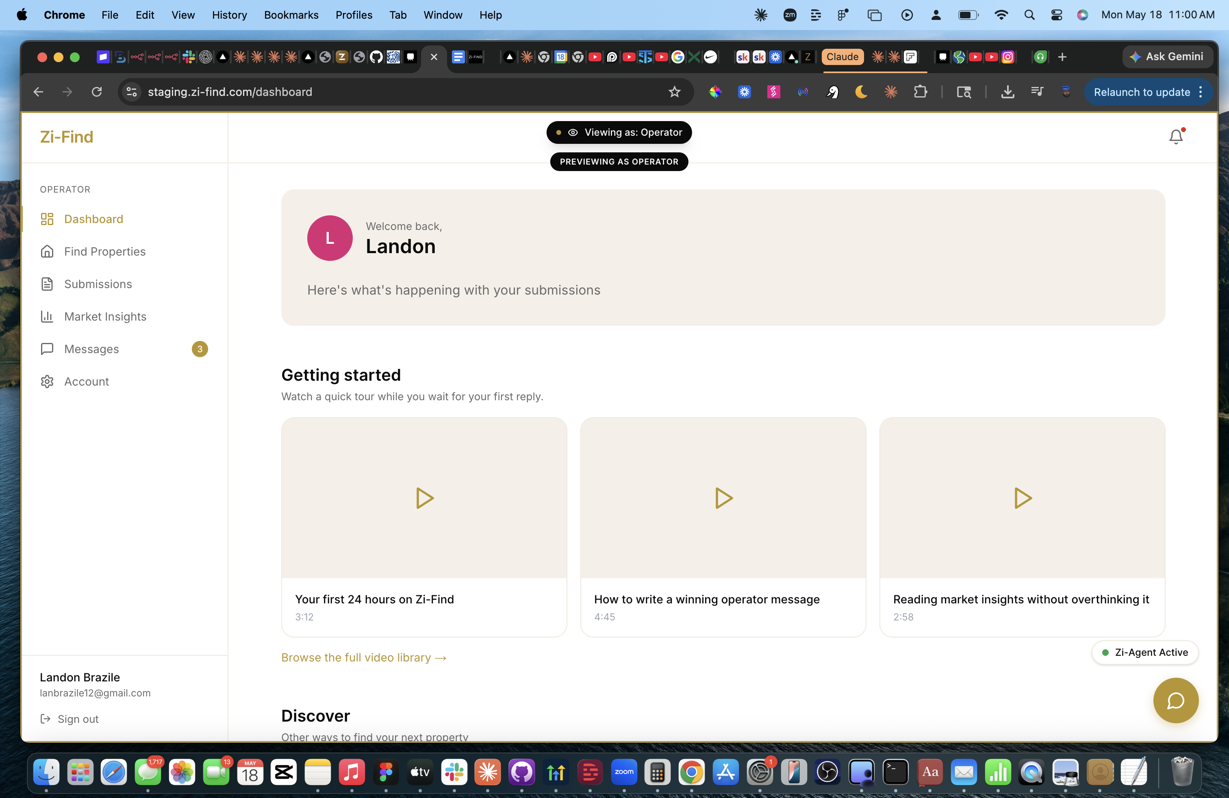Click the Chrome back arrow
Image resolution: width=1229 pixels, height=798 pixels.
tap(38, 92)
